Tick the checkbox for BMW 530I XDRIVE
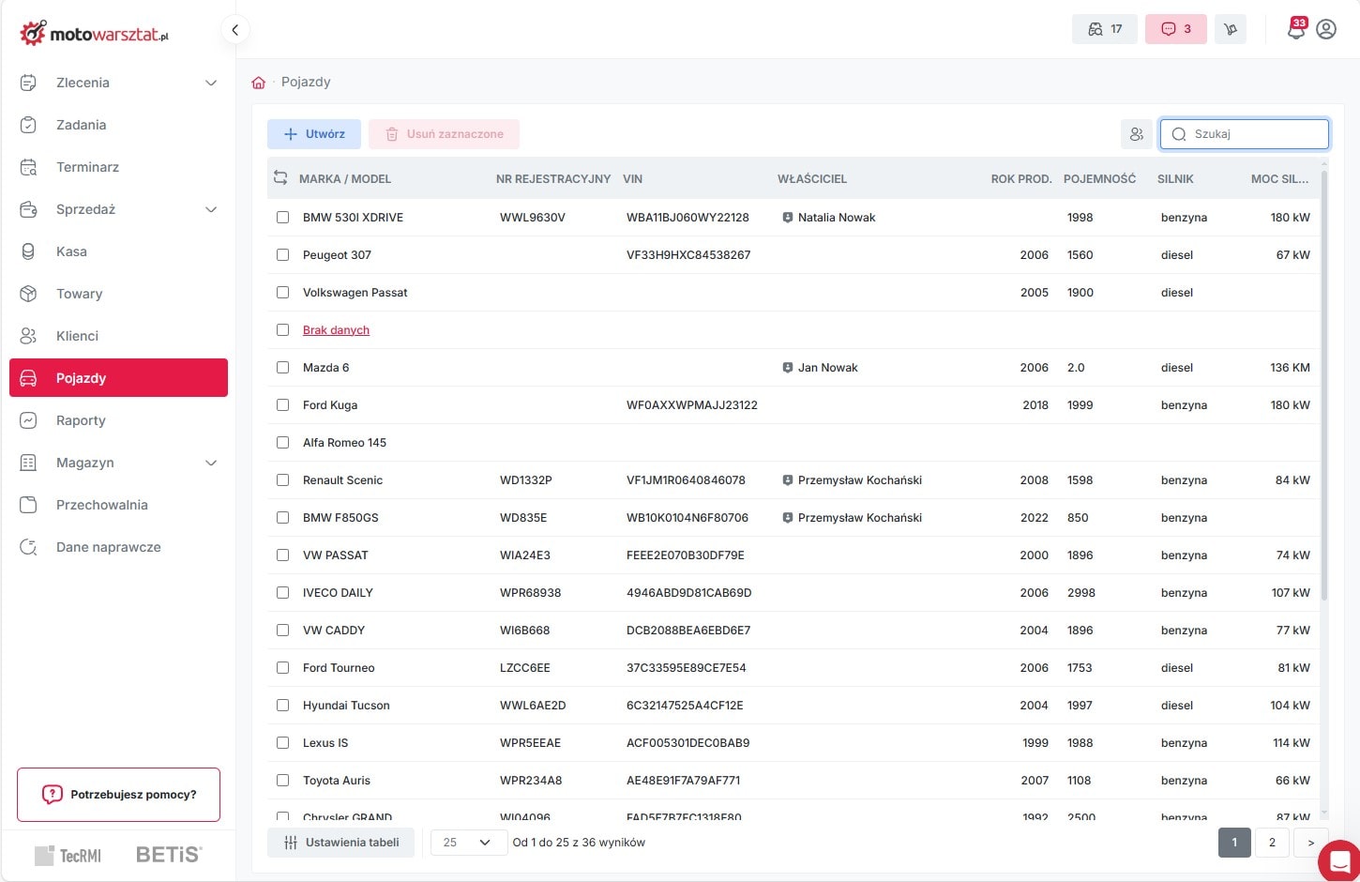 [282, 218]
